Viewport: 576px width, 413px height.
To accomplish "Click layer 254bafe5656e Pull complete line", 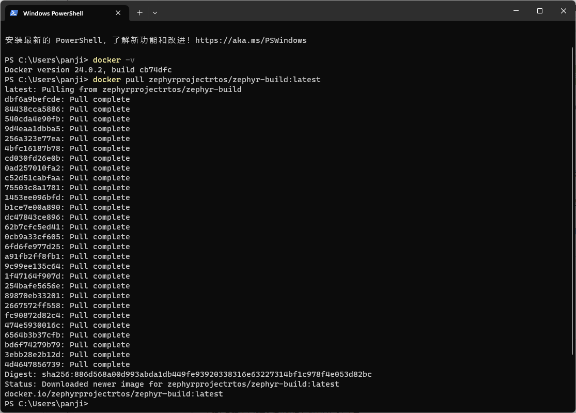I will [67, 286].
